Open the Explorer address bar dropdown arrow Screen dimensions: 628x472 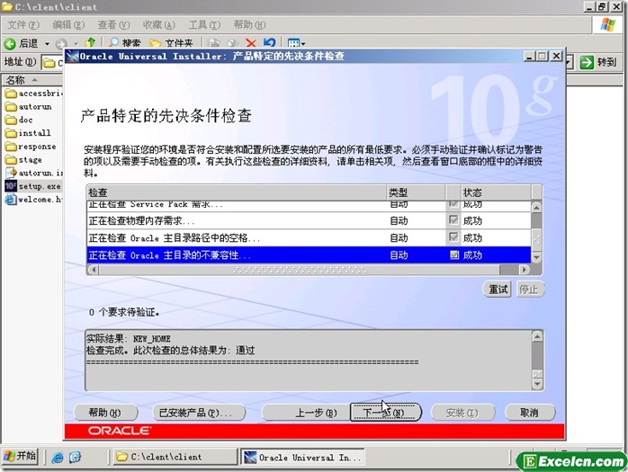tap(569, 62)
